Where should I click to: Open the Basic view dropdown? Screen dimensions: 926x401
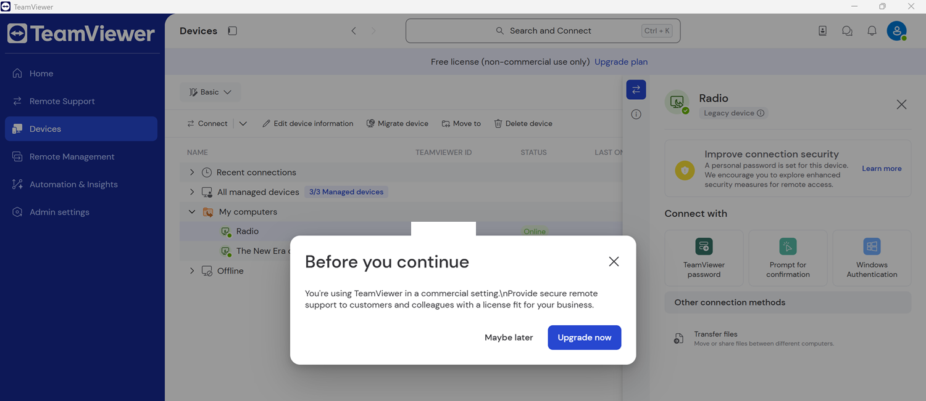(x=211, y=92)
